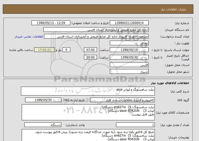The height and width of the screenshot is (141, 199).
Task: Click the need number field 1299003112000014
Action: coord(129,23)
